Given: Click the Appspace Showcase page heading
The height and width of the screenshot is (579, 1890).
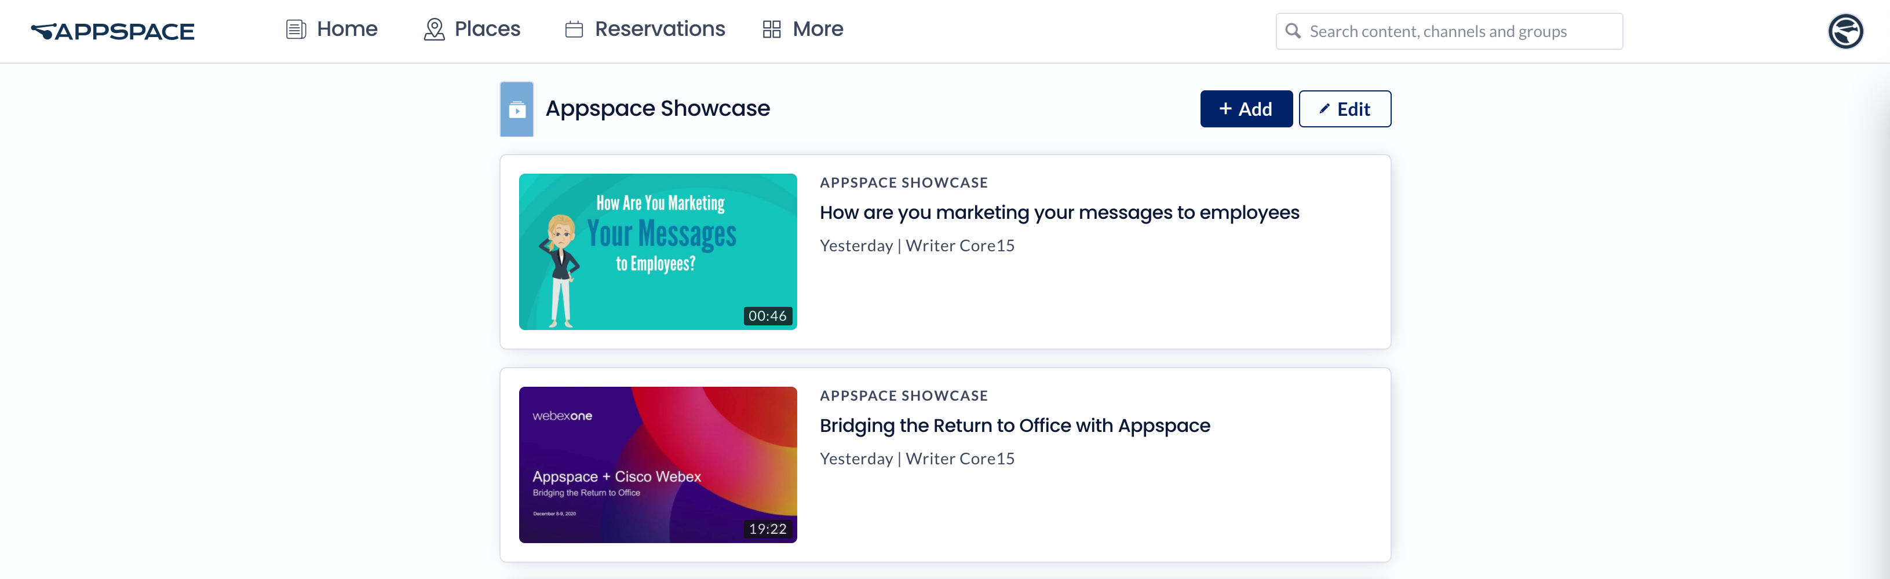Looking at the screenshot, I should point(658,108).
